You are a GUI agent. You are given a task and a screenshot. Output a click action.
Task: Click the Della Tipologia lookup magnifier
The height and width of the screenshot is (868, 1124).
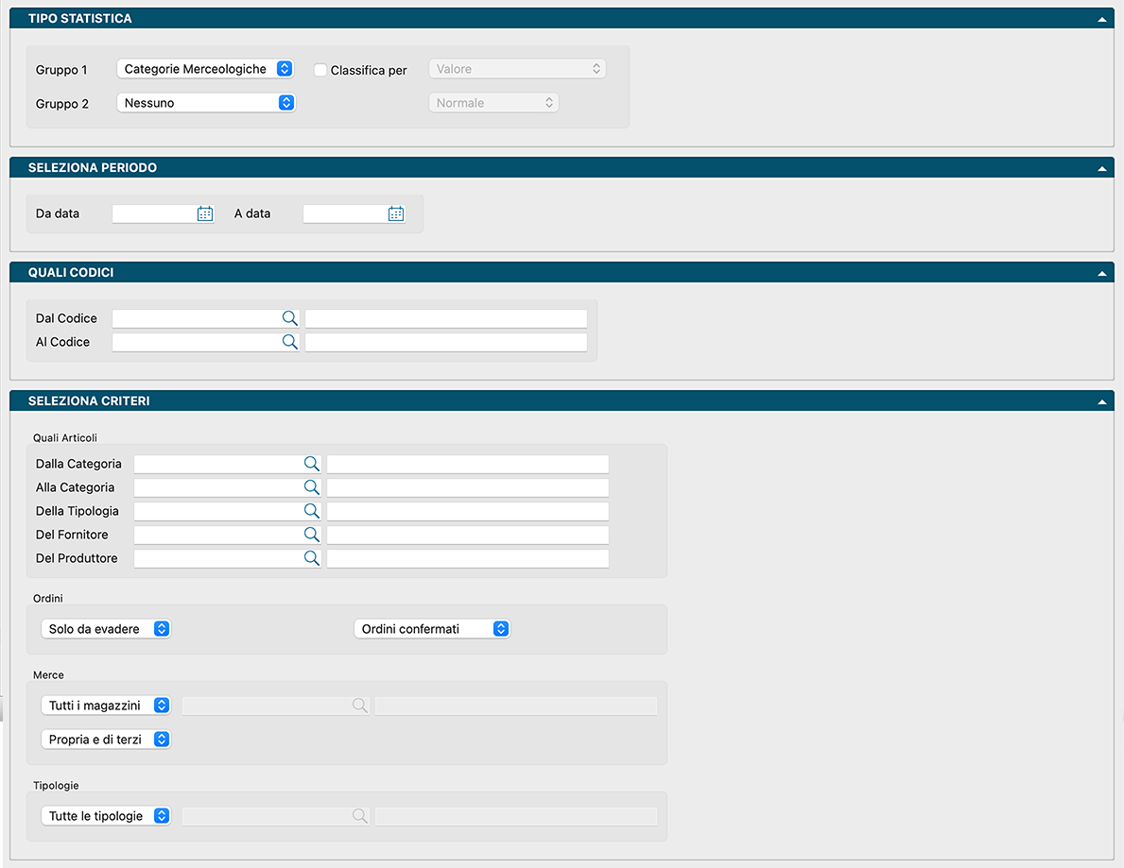pyautogui.click(x=311, y=511)
